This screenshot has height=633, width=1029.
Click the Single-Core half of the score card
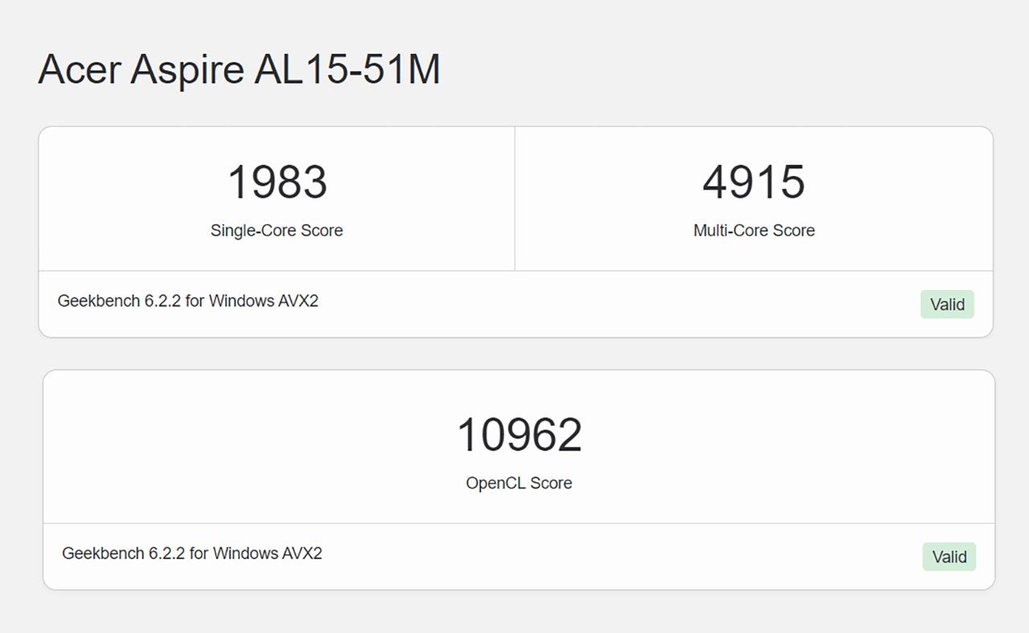click(x=277, y=198)
